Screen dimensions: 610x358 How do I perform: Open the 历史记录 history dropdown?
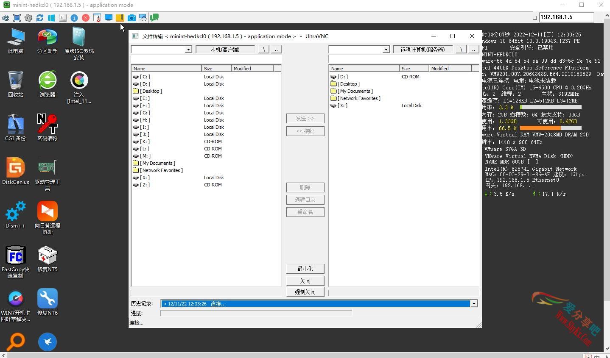coord(474,303)
